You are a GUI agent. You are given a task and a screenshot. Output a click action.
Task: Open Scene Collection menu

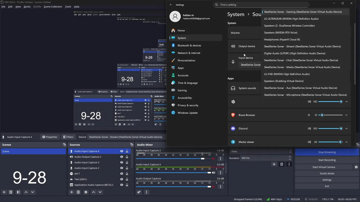pyautogui.click(x=53, y=7)
